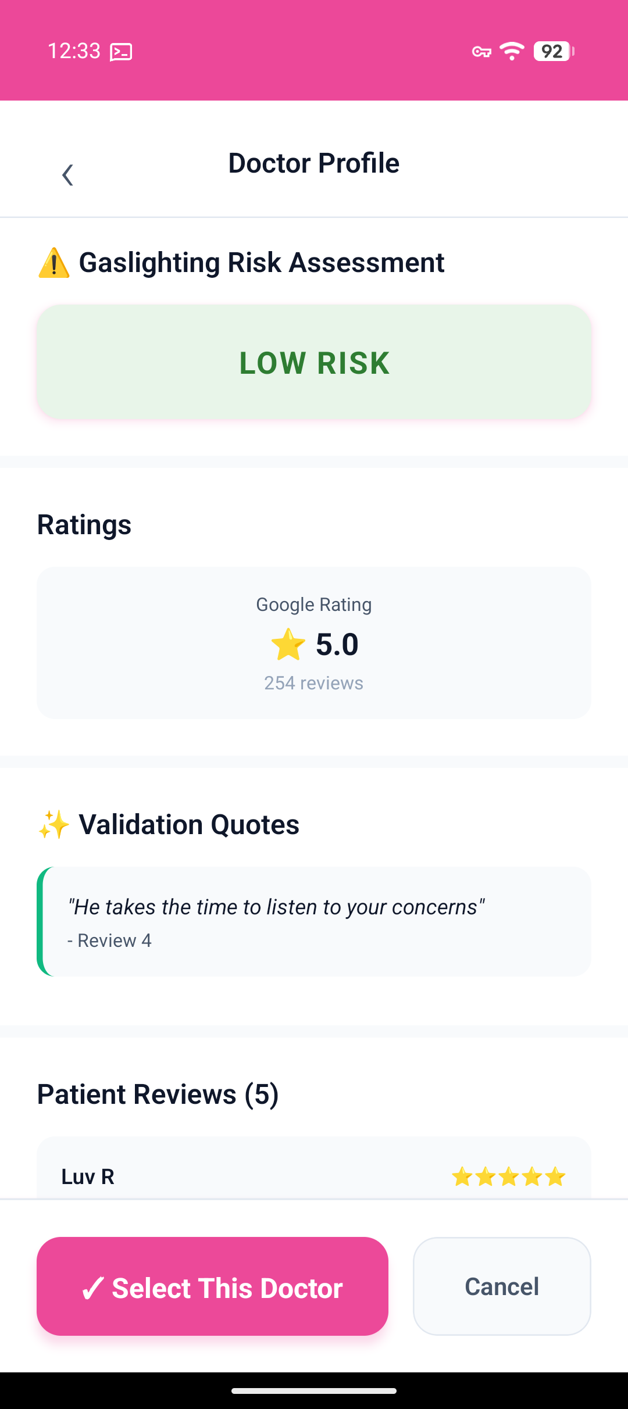This screenshot has height=1409, width=628.
Task: Tap the Doctor Profile title
Action: [x=314, y=163]
